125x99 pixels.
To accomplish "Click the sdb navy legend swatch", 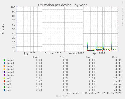I will [4, 90].
